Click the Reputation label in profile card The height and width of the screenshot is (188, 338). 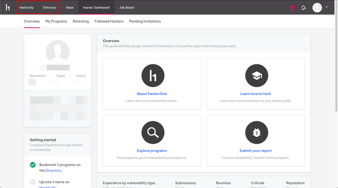[x=38, y=76]
